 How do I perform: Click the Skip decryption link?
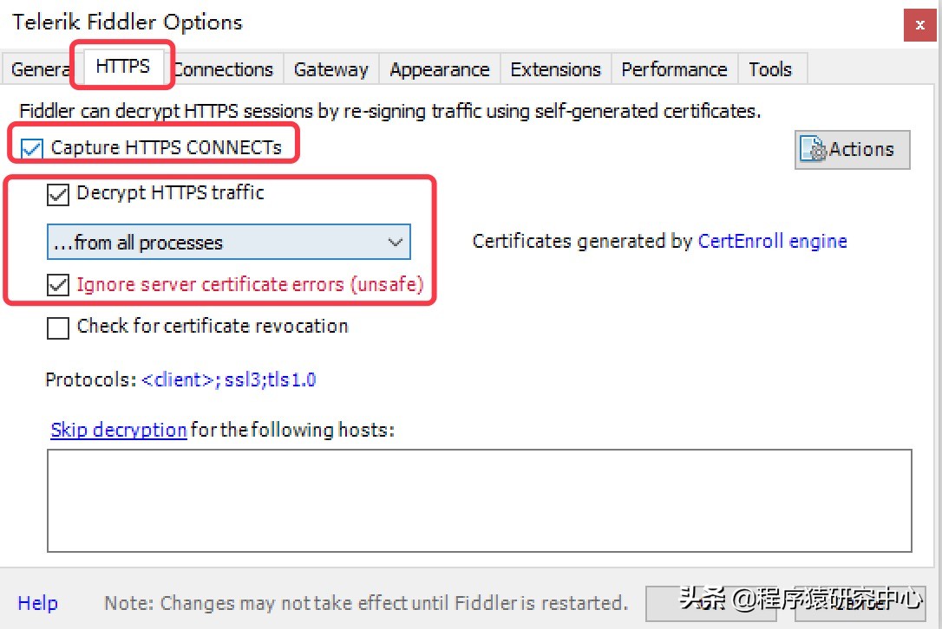tap(118, 430)
